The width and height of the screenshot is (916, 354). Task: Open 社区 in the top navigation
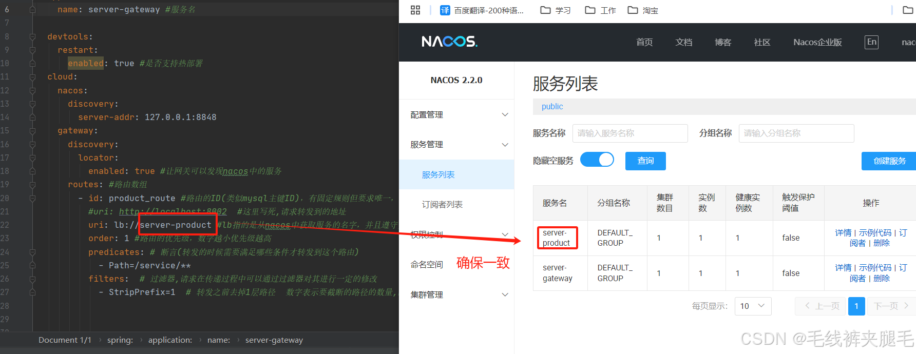(x=762, y=42)
